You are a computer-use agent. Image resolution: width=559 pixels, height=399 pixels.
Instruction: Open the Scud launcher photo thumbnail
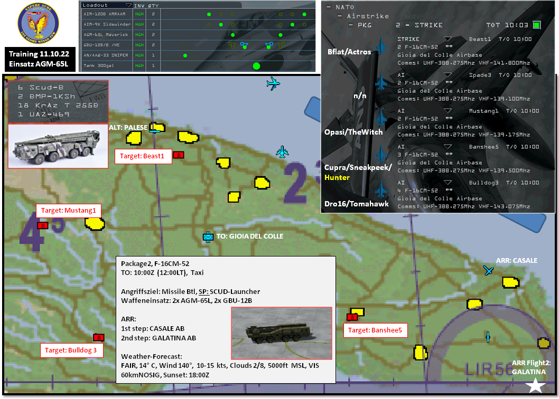click(58, 146)
